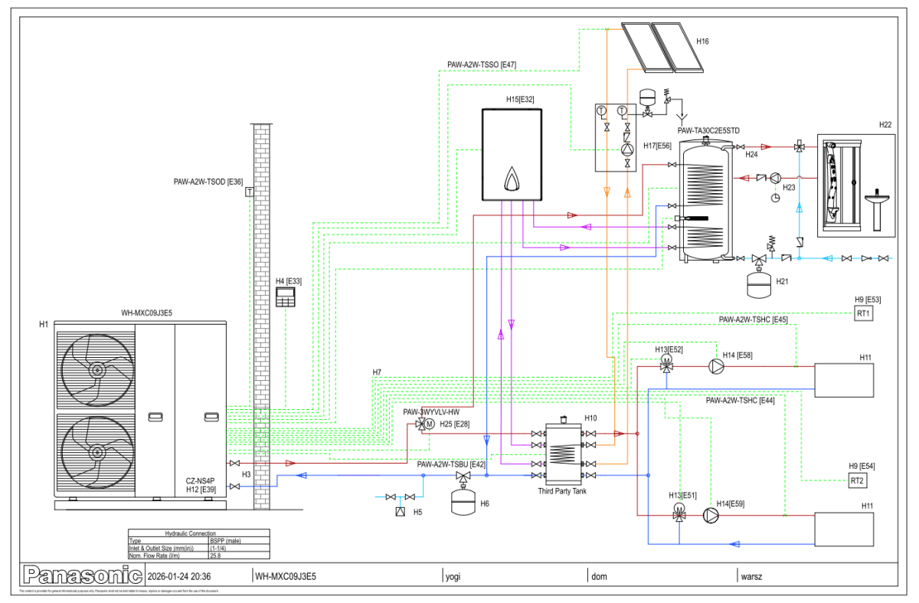The width and height of the screenshot is (919, 603).
Task: Toggle the PAW-A2W-TSBU [E42] bypass valve
Action: tap(463, 475)
